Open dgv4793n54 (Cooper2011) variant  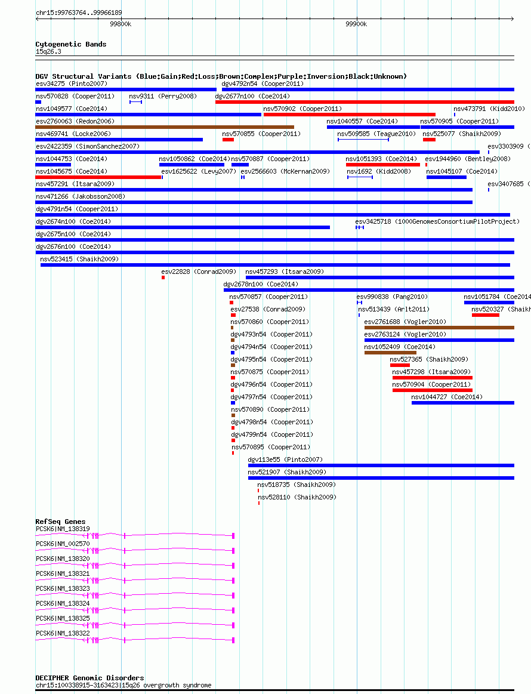[271, 334]
